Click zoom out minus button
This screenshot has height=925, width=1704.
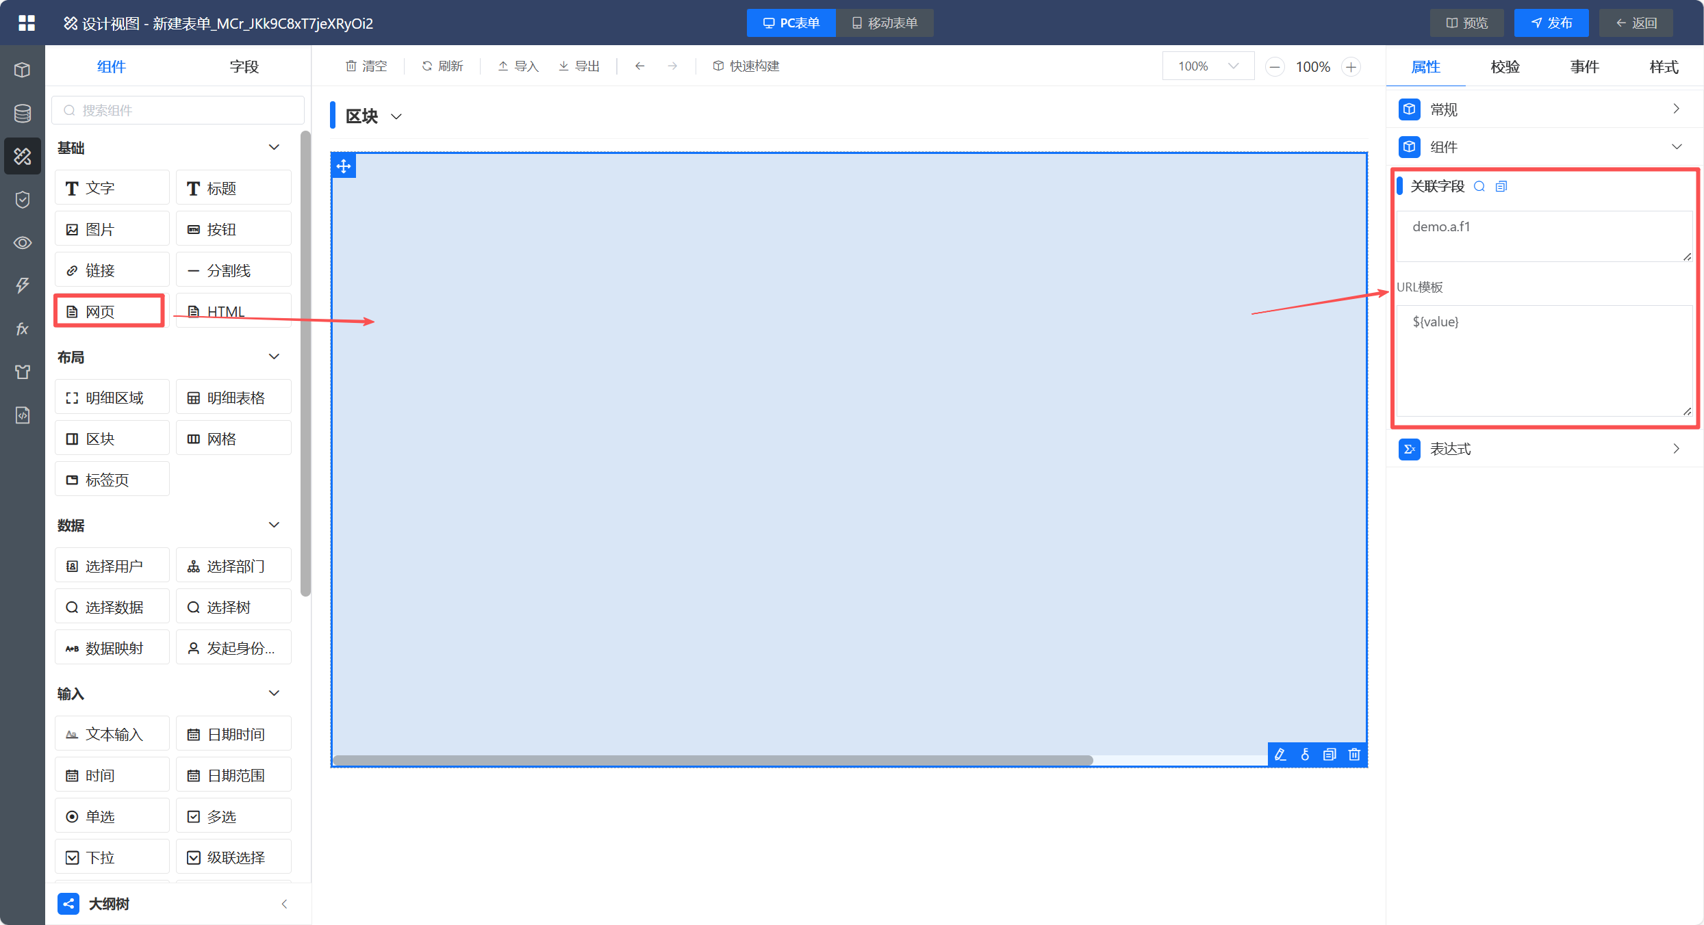pos(1275,67)
